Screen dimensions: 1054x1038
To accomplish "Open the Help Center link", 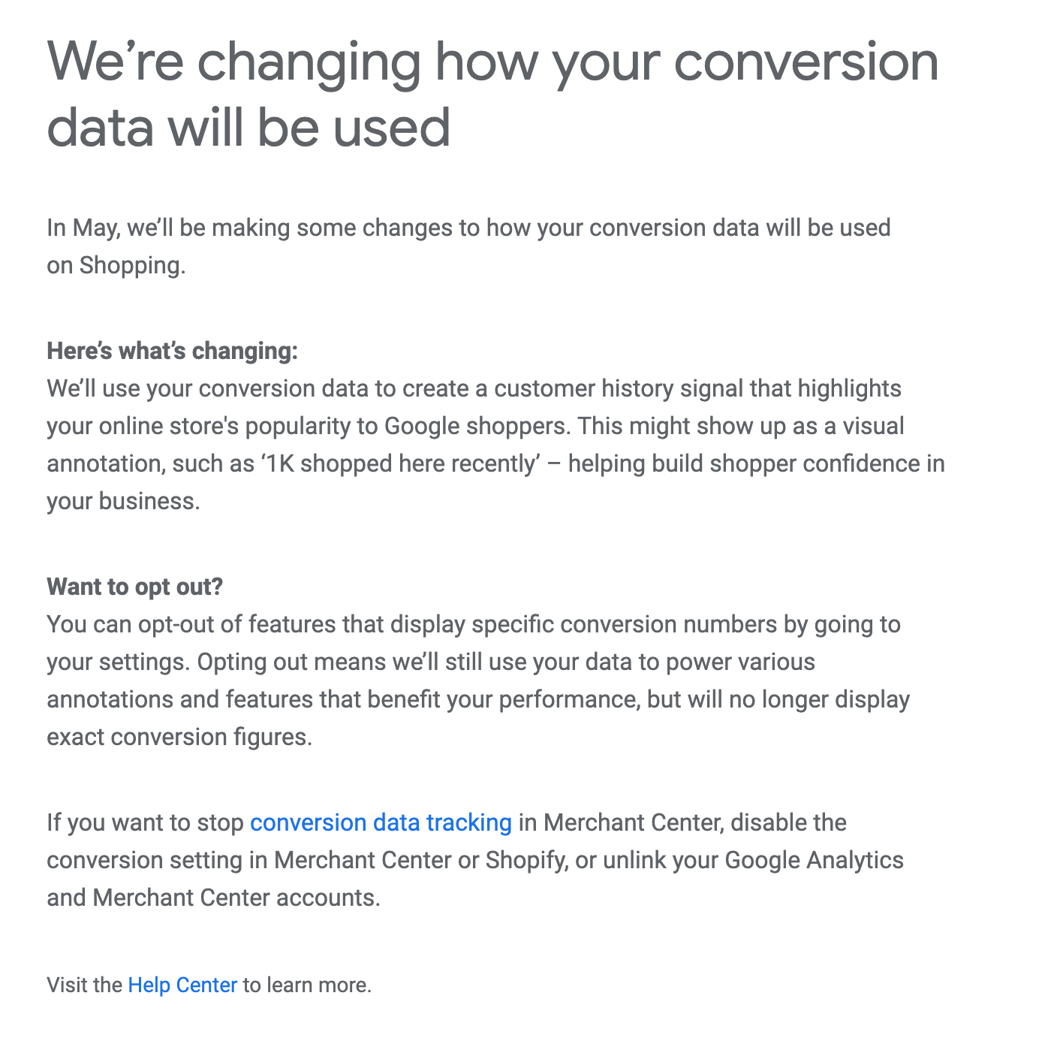I will tap(182, 985).
